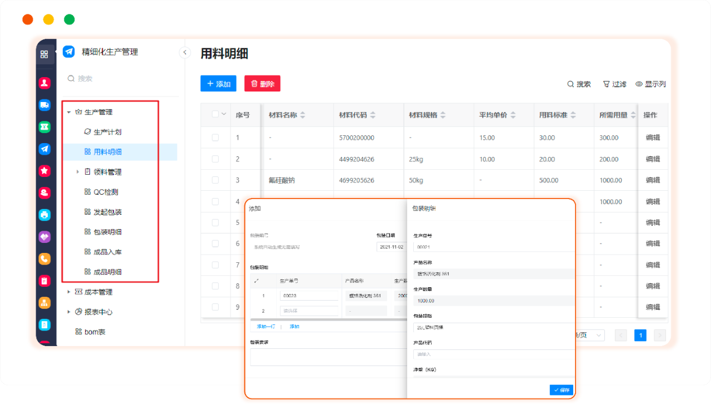Click the orange phone sidebar icon

tap(44, 259)
